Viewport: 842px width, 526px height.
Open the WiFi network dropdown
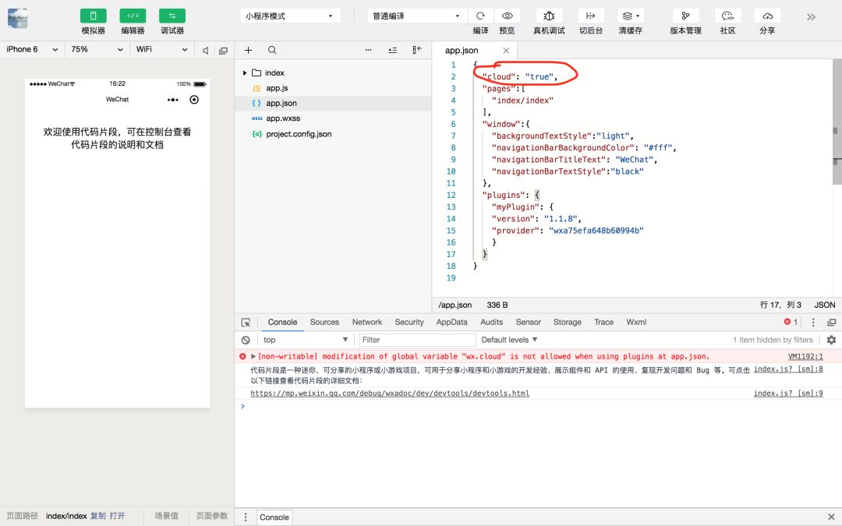click(x=161, y=49)
